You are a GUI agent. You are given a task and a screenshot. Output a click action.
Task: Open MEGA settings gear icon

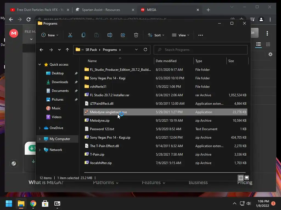click(270, 54)
